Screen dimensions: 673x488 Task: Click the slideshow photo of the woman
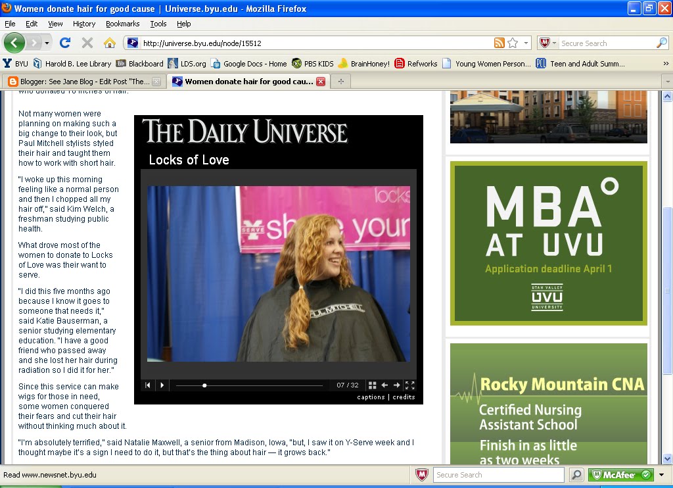click(279, 274)
